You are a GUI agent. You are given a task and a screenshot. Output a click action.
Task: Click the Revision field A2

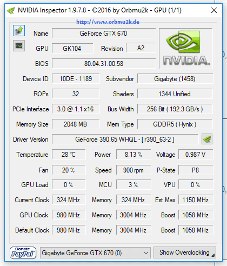coord(141,48)
